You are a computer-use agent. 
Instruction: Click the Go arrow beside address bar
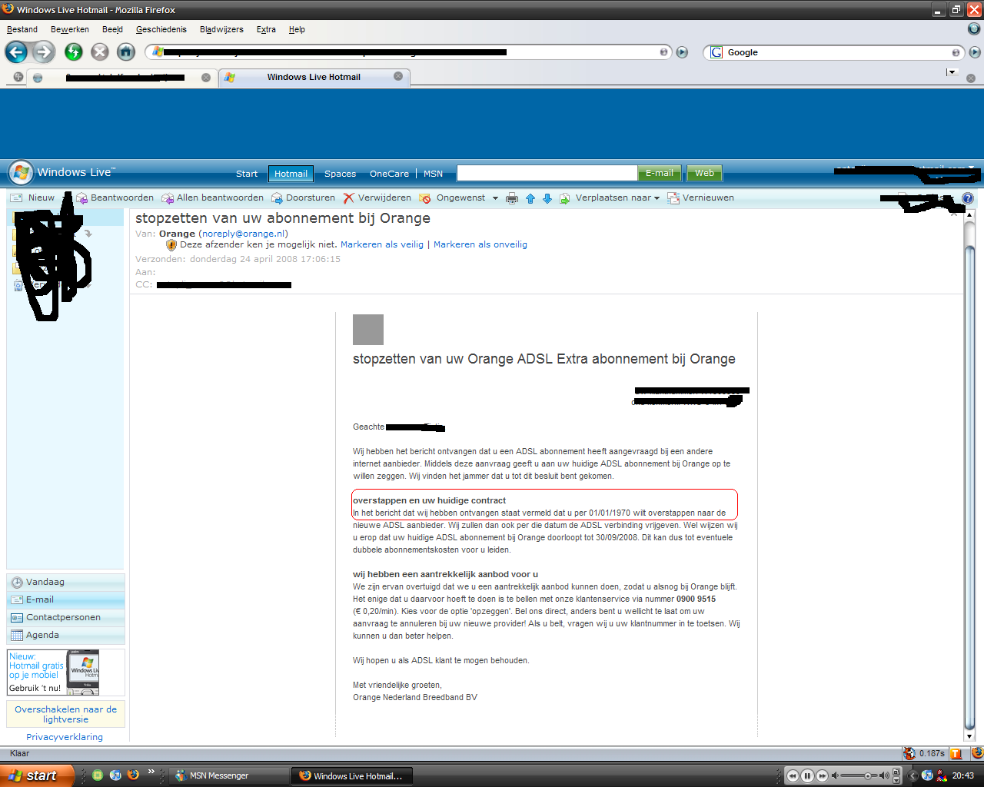[682, 52]
